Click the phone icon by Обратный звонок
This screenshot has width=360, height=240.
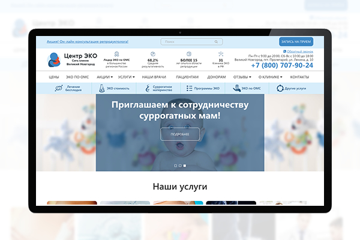[x=284, y=52]
